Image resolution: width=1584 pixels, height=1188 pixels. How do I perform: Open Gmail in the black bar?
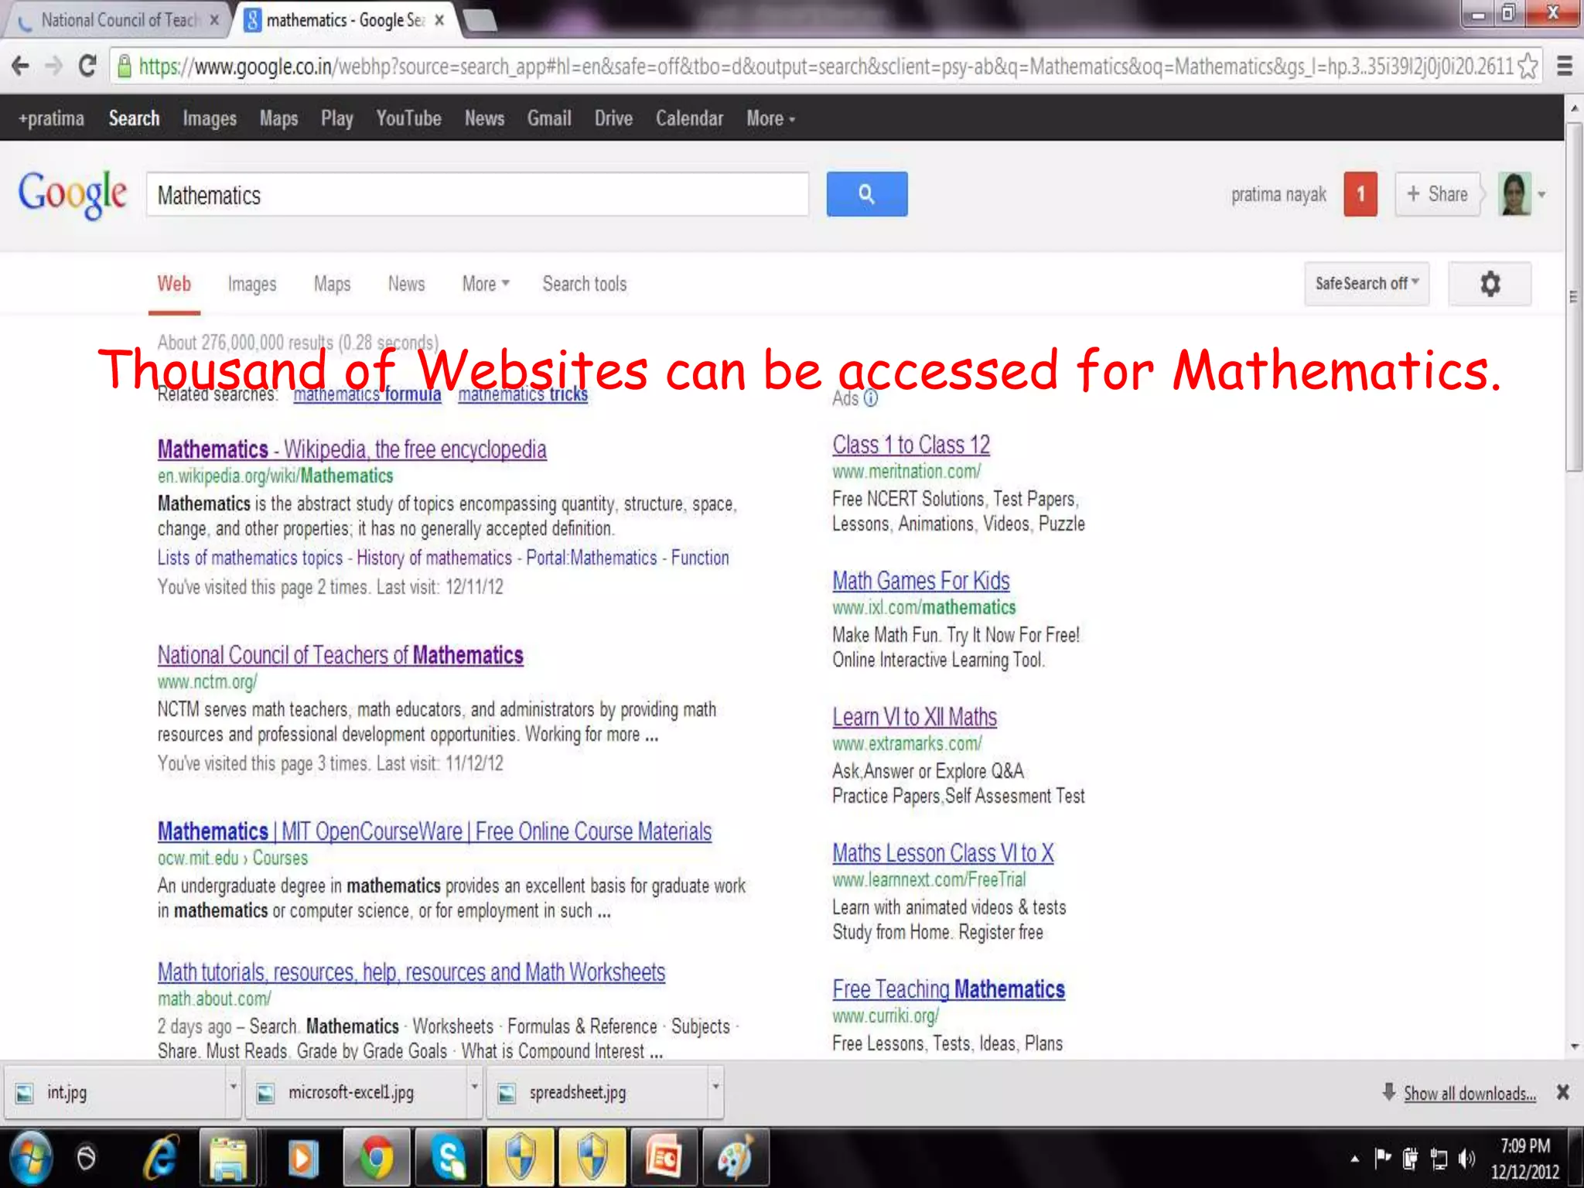pos(549,118)
